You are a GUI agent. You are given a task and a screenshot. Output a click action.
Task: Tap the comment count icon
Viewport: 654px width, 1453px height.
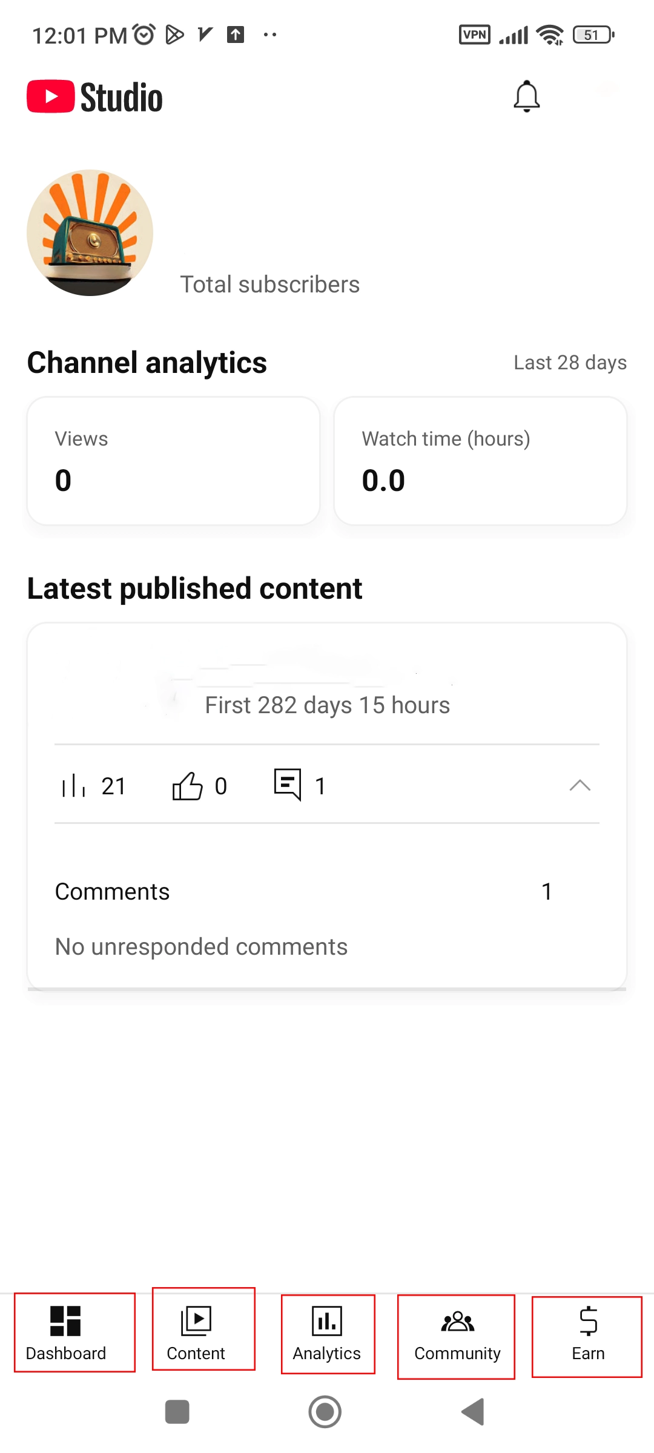[x=288, y=785]
